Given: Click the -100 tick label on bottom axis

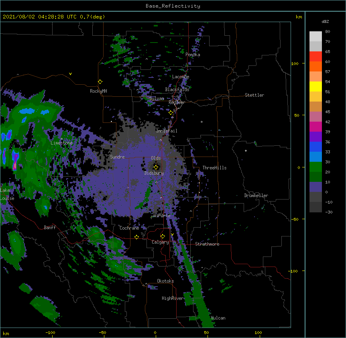Looking at the screenshot, I should (x=51, y=332).
